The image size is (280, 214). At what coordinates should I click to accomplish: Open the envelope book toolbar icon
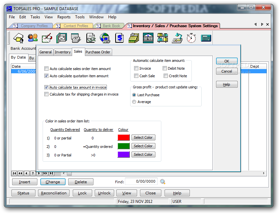[62, 38]
